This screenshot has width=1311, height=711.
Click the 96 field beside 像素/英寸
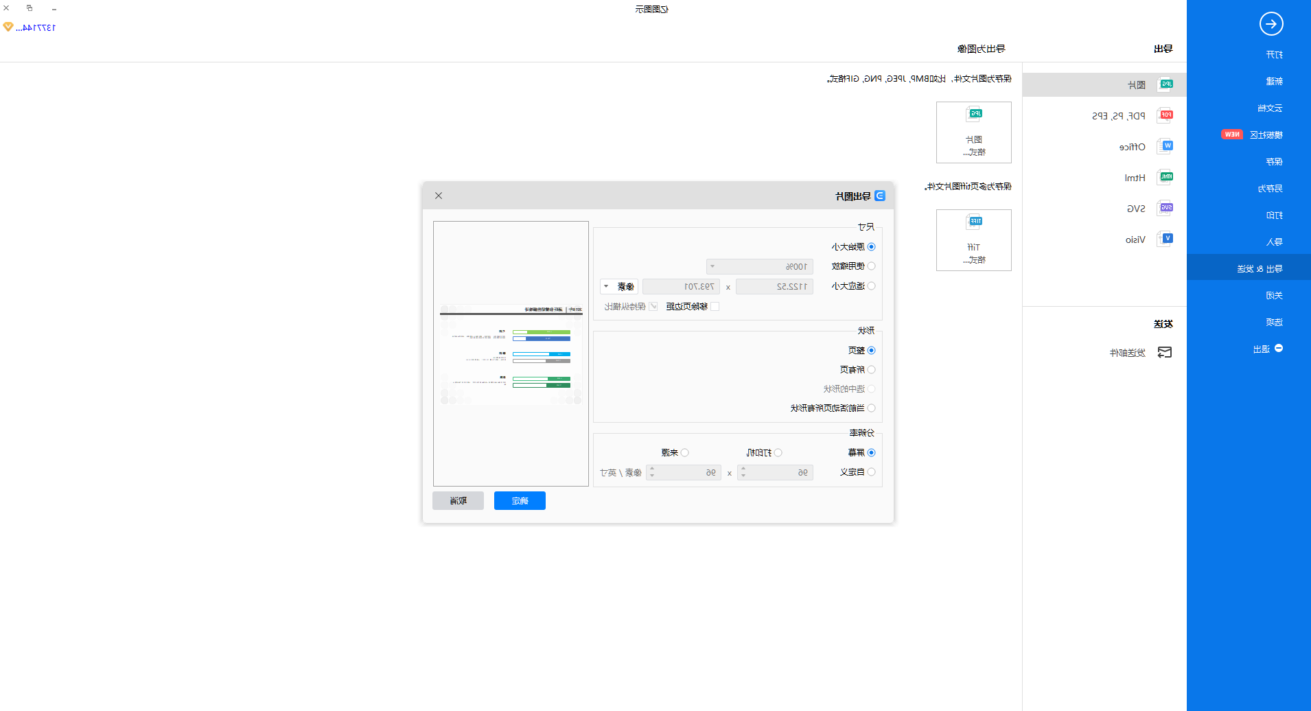click(684, 472)
